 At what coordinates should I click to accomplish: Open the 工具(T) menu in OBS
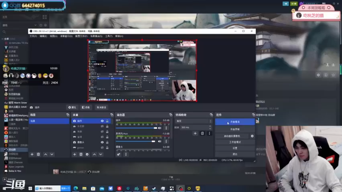pos(109,36)
